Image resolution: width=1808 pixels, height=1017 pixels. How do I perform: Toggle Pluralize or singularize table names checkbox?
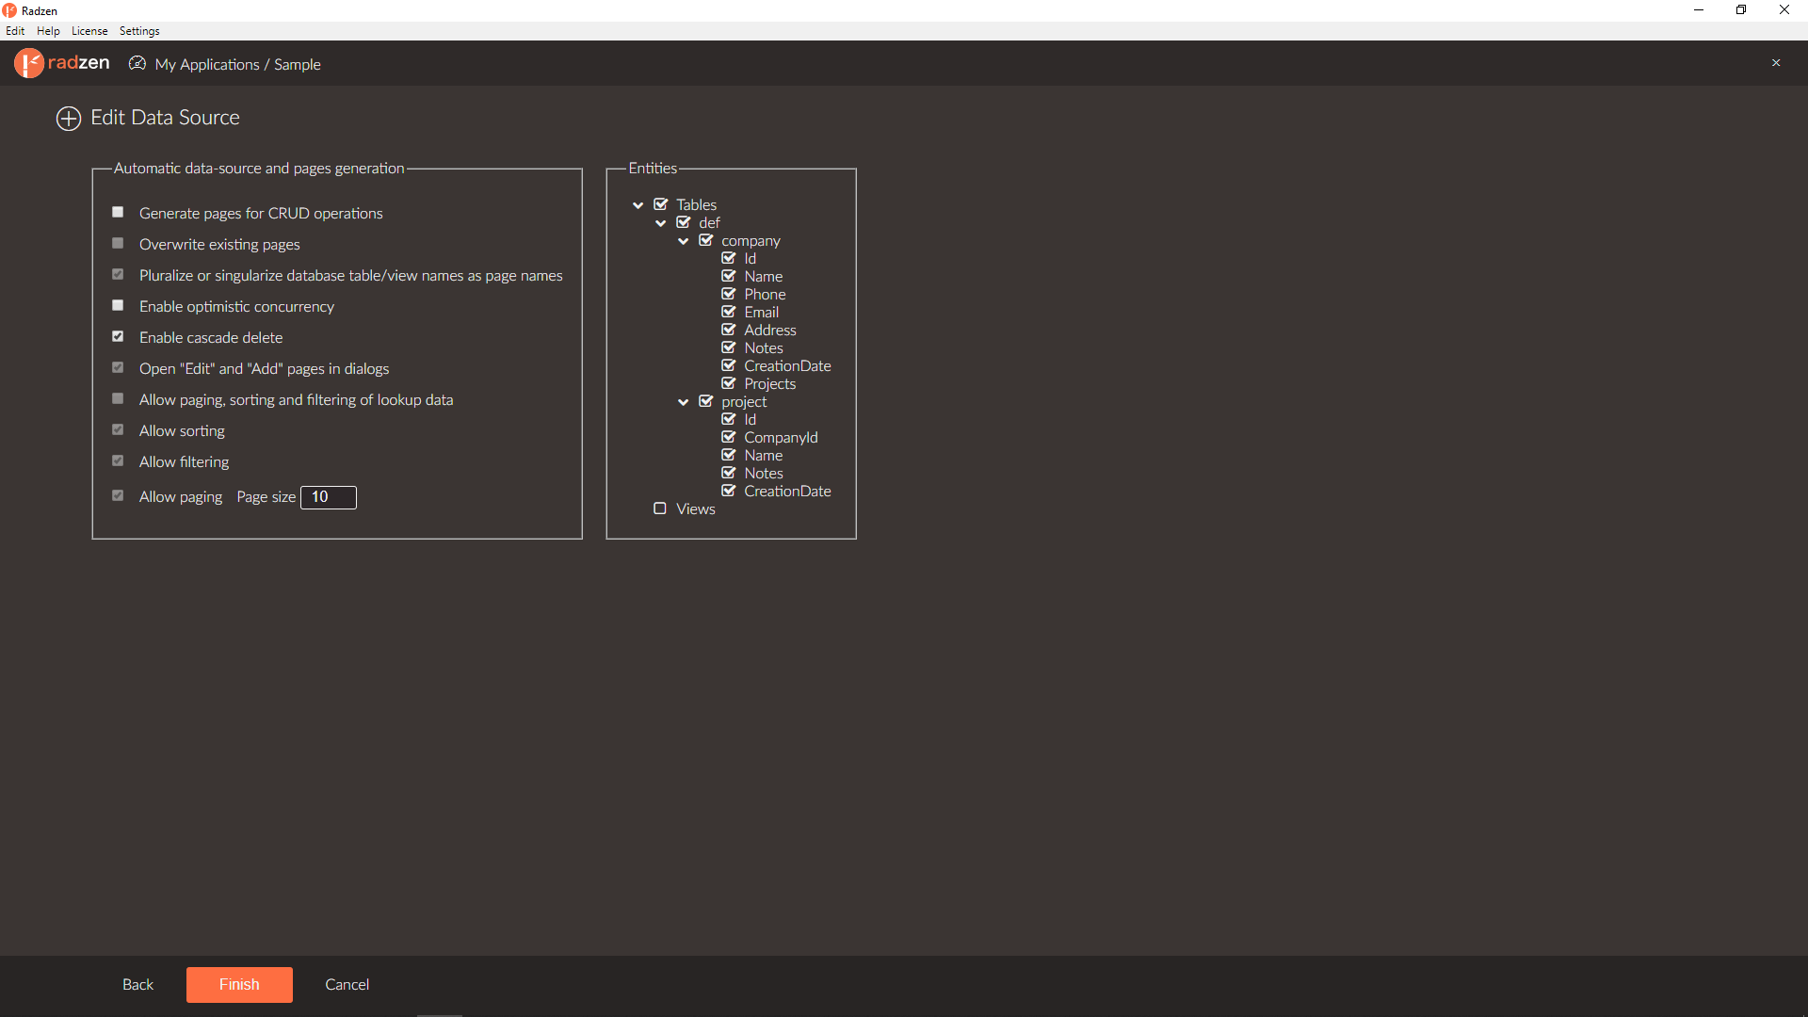[118, 274]
